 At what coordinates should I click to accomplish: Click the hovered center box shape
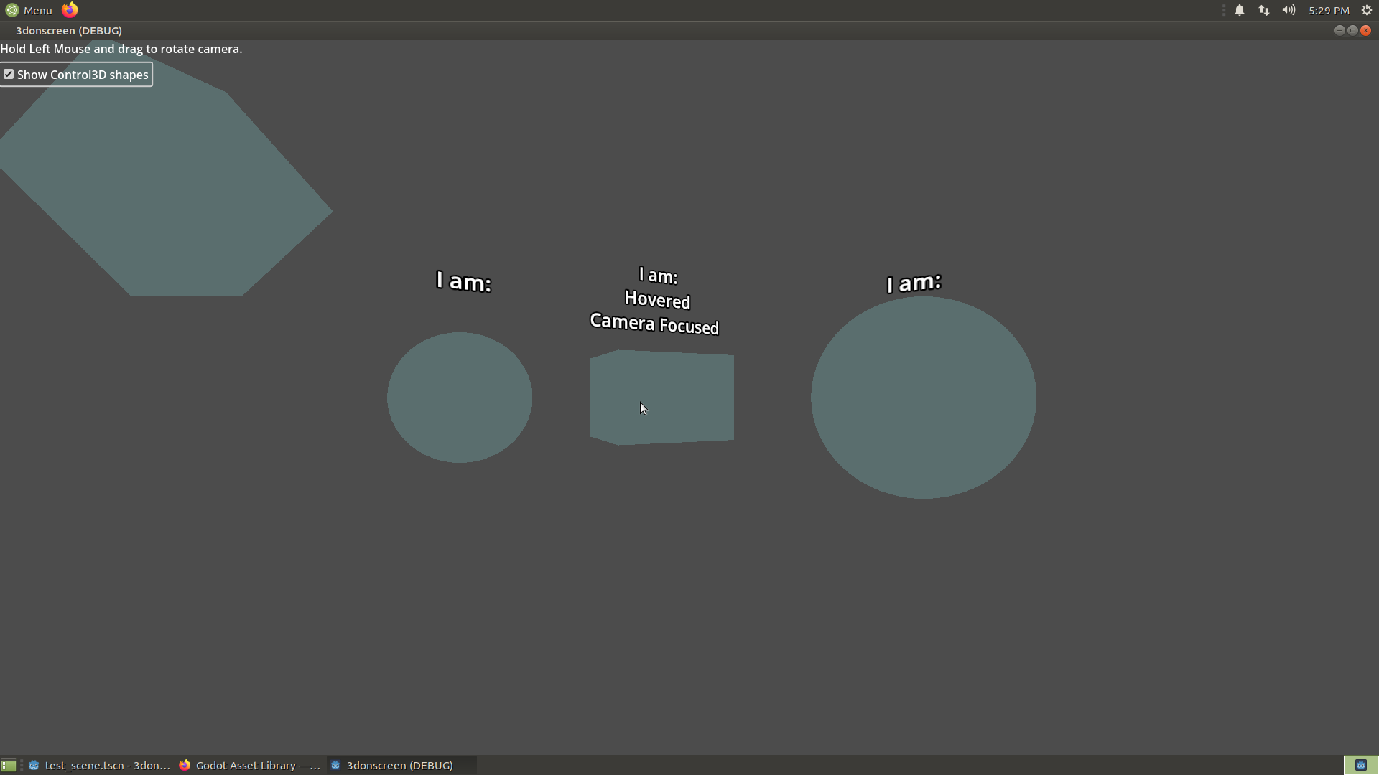click(661, 398)
